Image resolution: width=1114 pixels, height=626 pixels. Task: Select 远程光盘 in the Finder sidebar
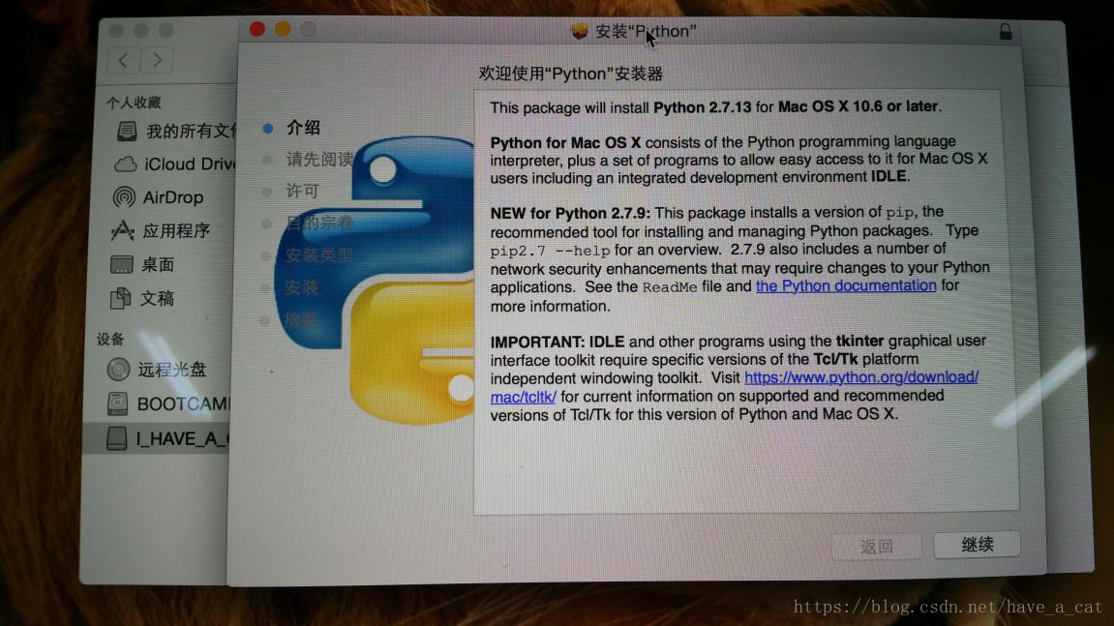[158, 370]
